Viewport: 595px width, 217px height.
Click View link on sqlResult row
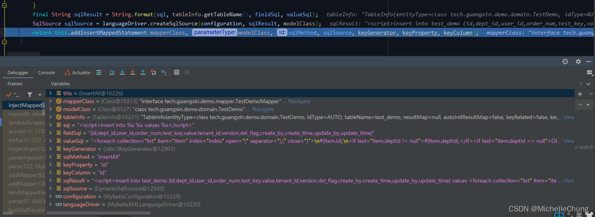[x=569, y=181]
